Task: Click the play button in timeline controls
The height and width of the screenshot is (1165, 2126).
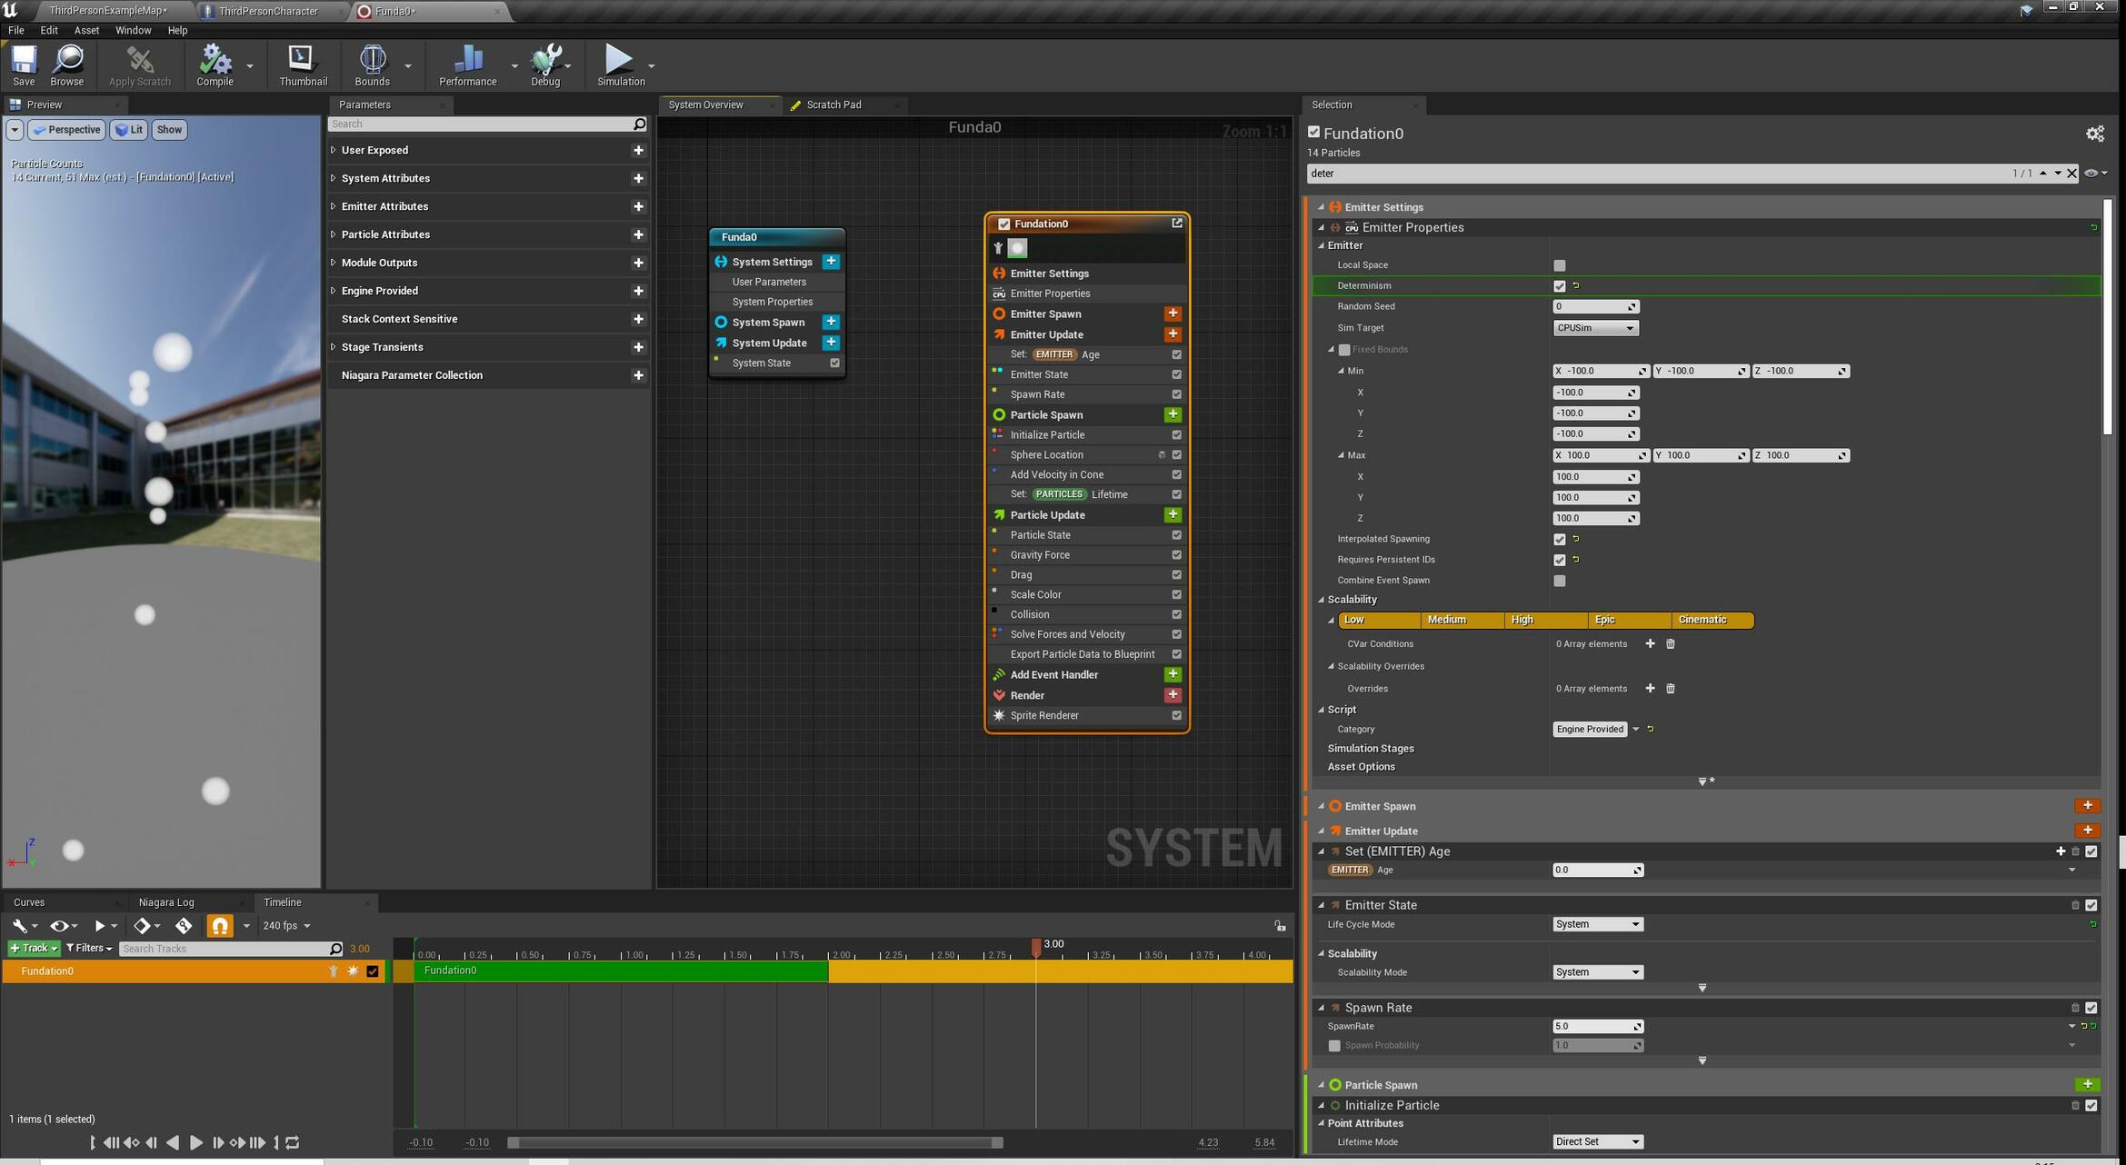Action: pyautogui.click(x=195, y=1142)
